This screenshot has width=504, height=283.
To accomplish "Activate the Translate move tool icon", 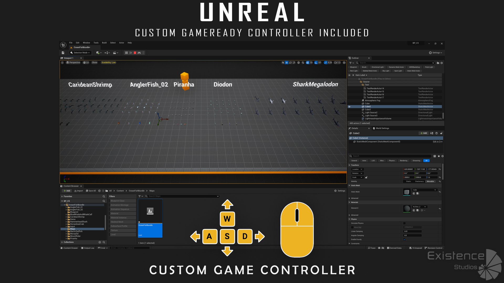I will pyautogui.click(x=287, y=63).
